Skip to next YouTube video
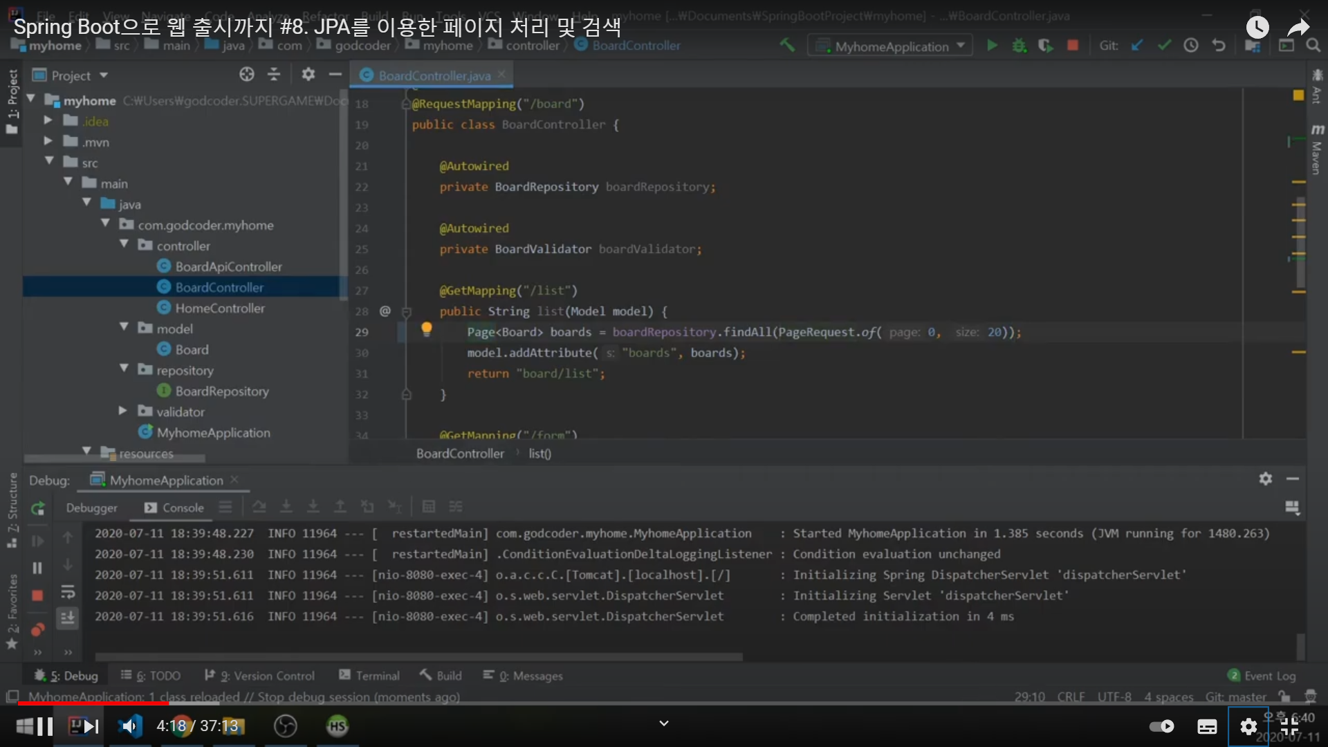The height and width of the screenshot is (747, 1328). (x=91, y=726)
